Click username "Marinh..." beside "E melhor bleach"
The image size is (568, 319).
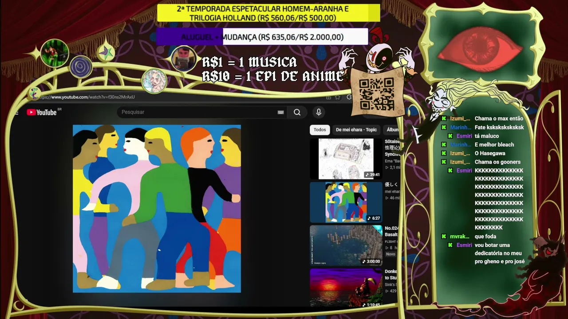461,145
